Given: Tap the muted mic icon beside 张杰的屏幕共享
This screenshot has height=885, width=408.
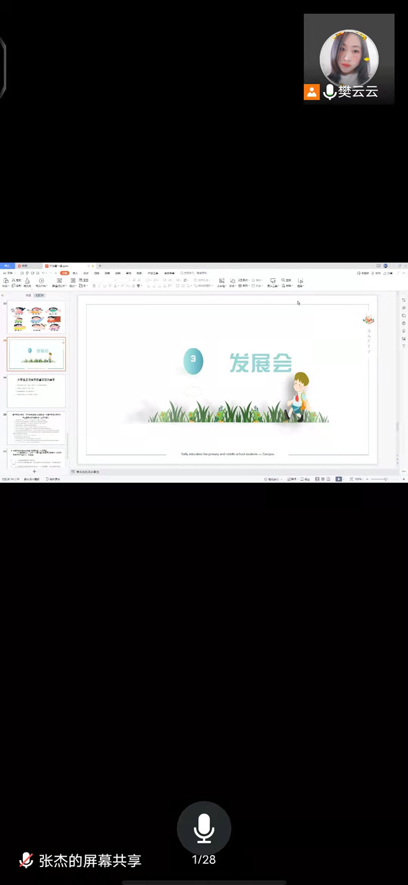Looking at the screenshot, I should click(x=26, y=860).
